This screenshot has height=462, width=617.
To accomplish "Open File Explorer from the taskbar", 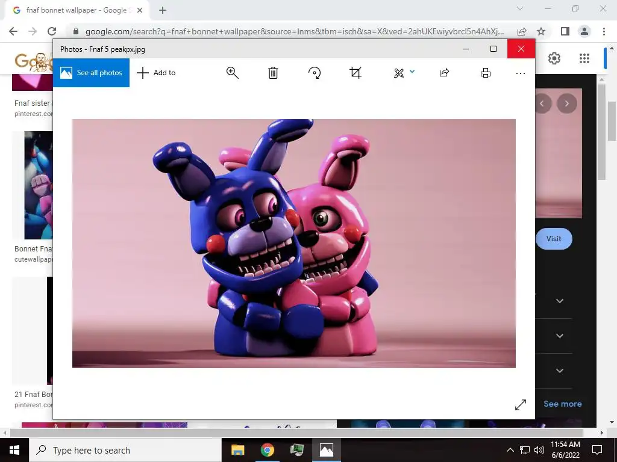I will click(x=237, y=450).
